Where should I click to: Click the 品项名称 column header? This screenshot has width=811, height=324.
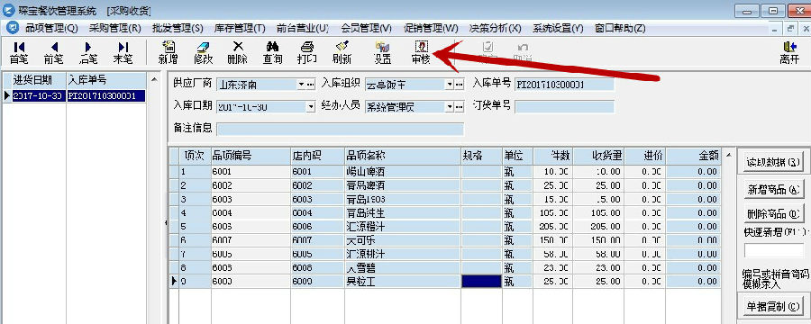click(x=403, y=156)
